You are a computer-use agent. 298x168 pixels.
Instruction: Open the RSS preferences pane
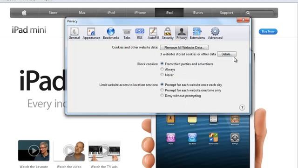[x=140, y=33]
